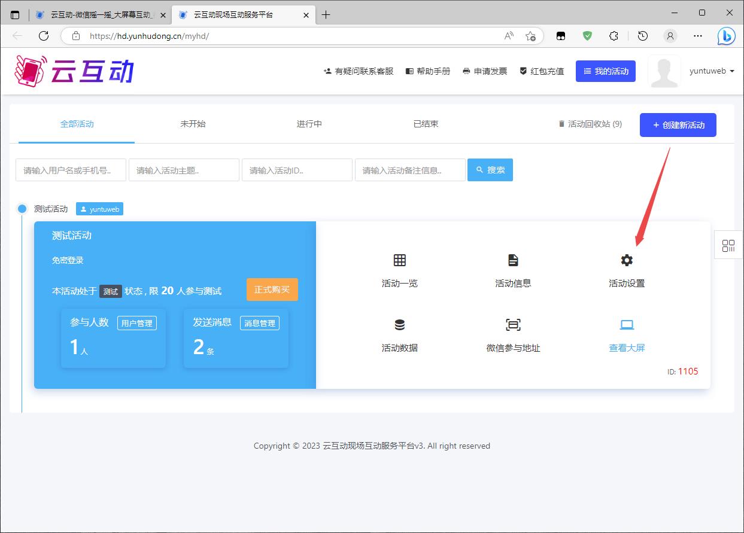Add this page to favorites

(530, 36)
